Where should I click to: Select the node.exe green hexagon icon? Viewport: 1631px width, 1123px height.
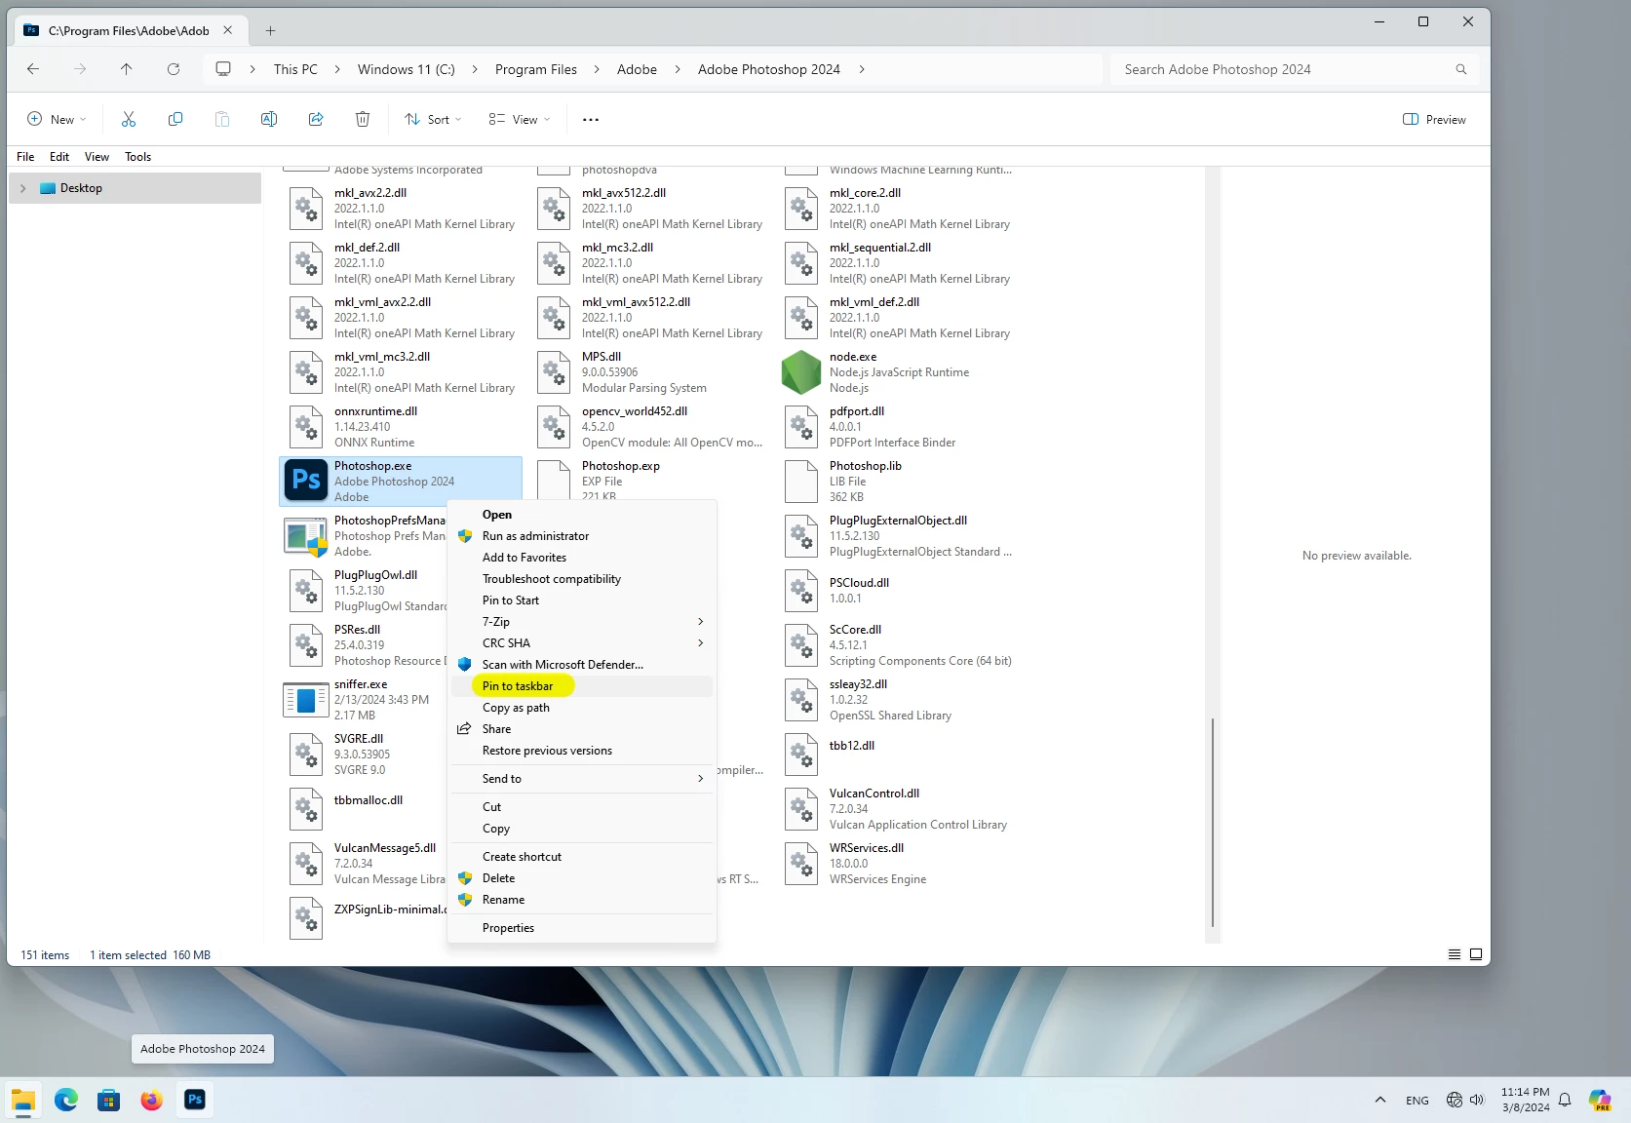pyautogui.click(x=801, y=372)
